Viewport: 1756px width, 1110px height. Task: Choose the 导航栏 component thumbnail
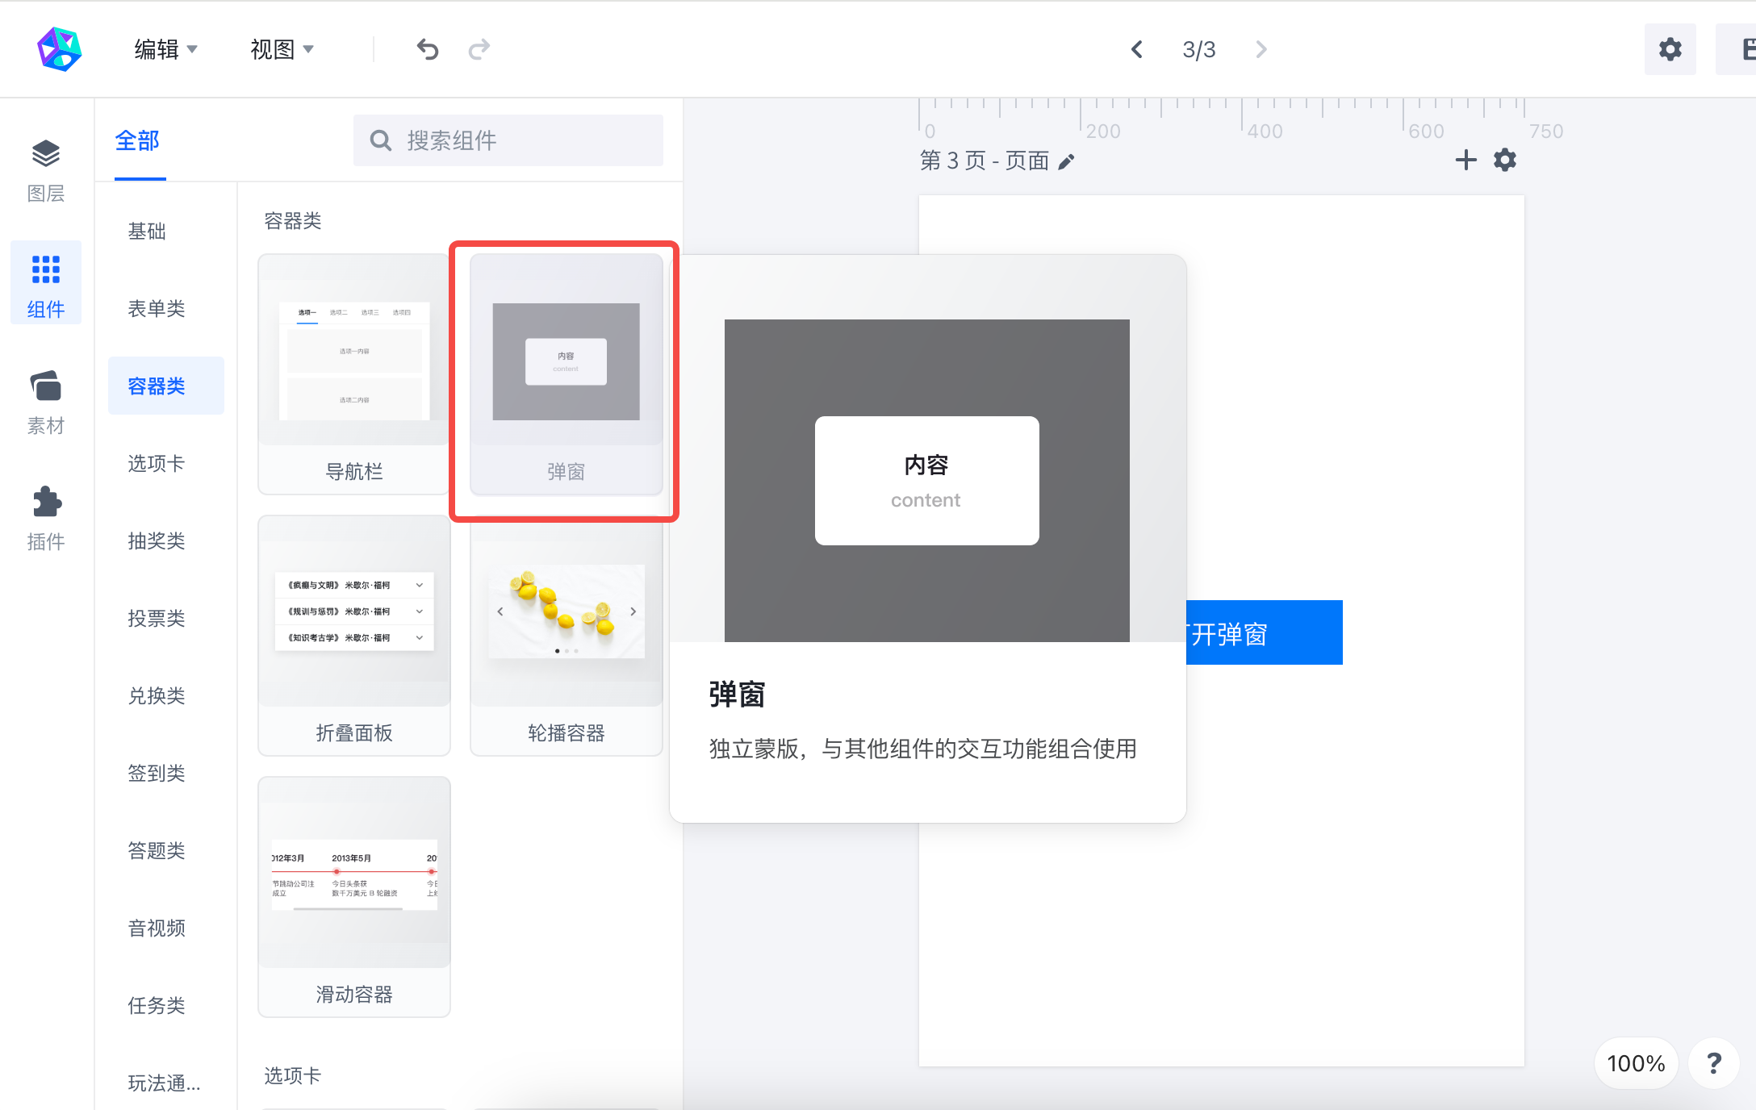(x=353, y=374)
